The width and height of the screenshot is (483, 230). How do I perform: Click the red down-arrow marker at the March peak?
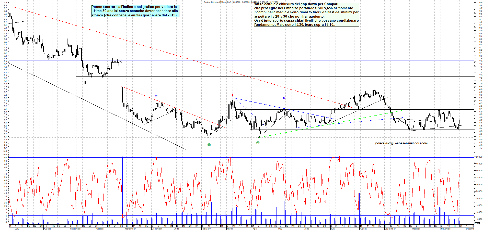[x=232, y=95]
